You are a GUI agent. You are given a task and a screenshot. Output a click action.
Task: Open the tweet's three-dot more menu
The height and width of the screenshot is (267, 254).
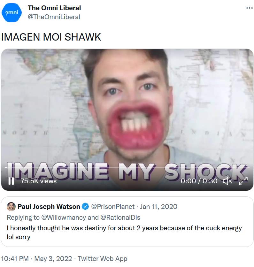coord(250,8)
